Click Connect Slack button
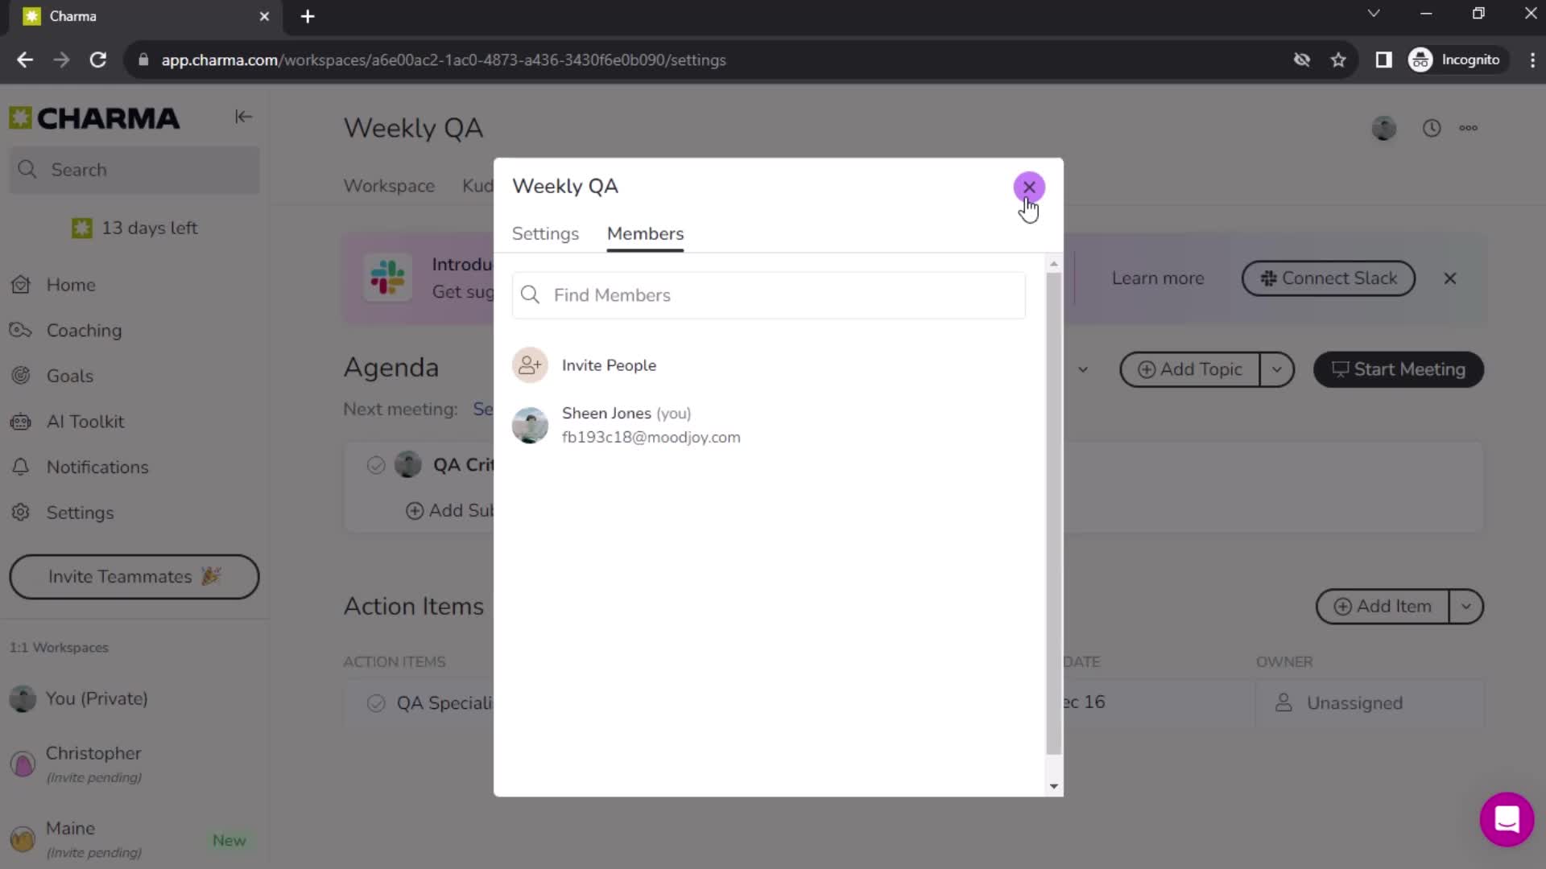This screenshot has height=869, width=1546. pos(1329,278)
